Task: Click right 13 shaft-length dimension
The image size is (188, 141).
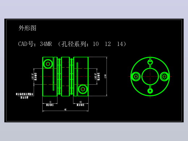Action: 81,102
